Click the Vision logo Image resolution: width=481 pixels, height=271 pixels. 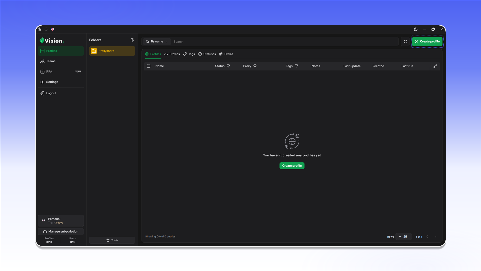click(52, 40)
